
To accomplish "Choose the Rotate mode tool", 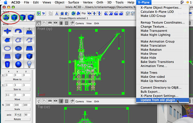I will coord(18,31).
